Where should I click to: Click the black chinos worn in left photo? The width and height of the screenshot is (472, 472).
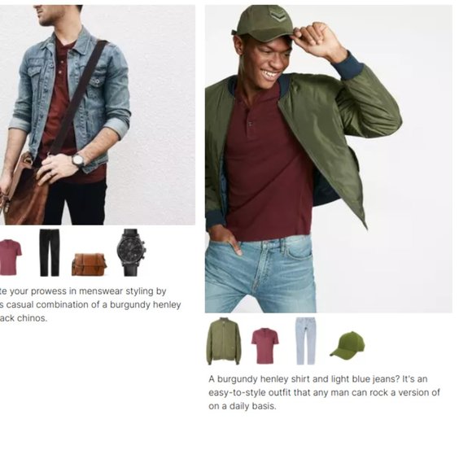(x=76, y=202)
